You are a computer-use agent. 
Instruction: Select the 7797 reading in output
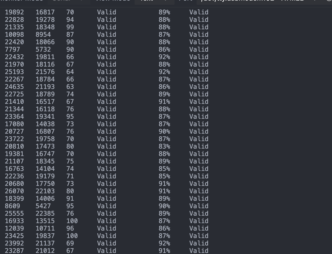pos(13,50)
